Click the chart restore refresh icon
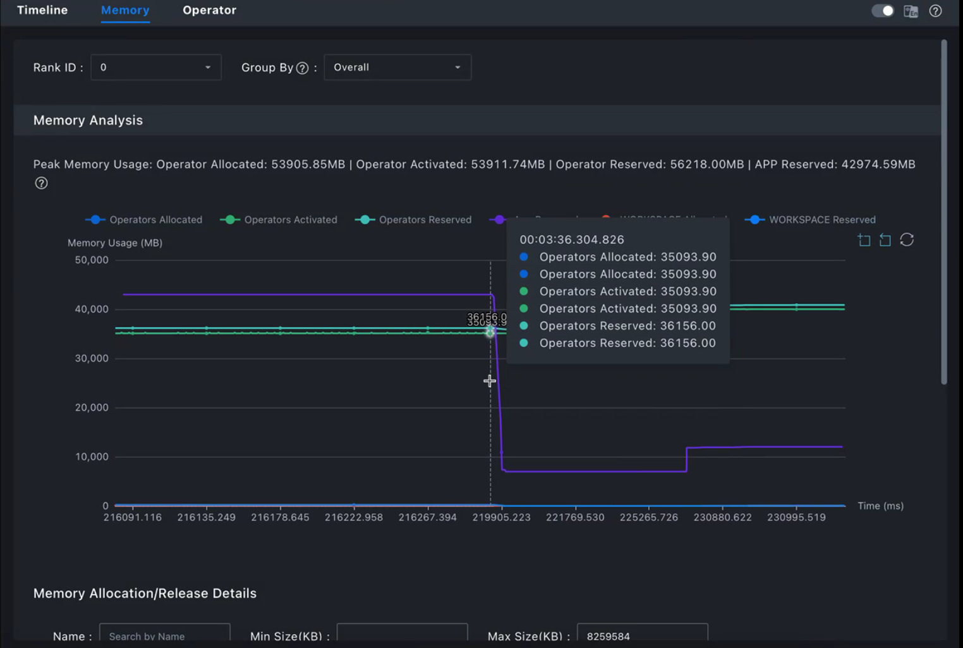Image resolution: width=963 pixels, height=648 pixels. point(907,240)
